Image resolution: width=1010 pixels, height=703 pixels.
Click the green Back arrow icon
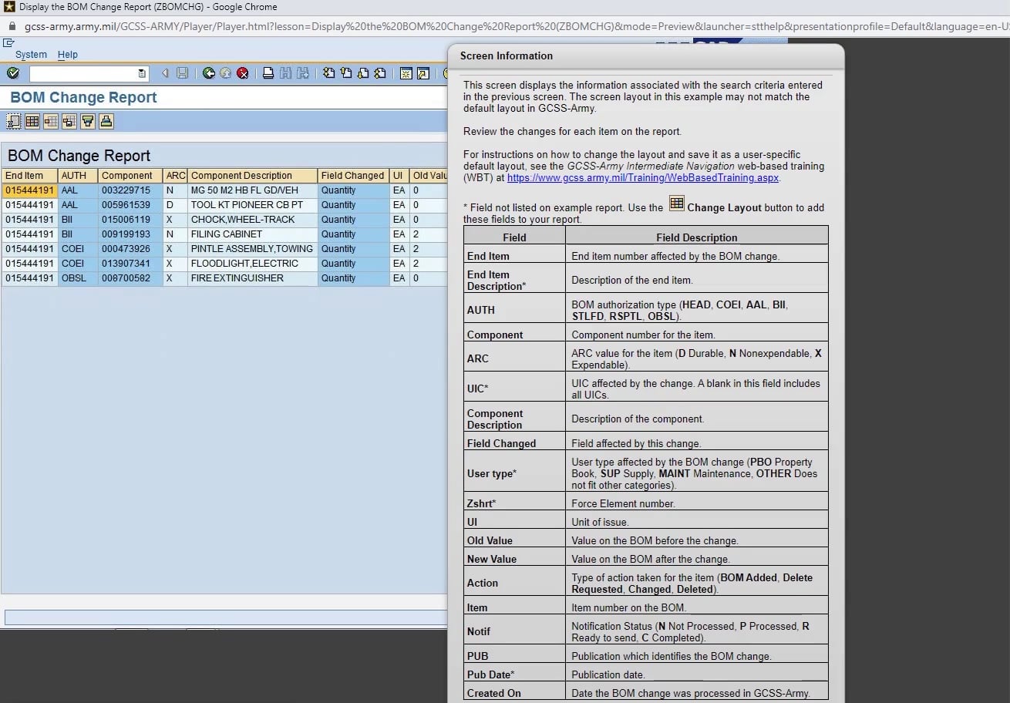pyautogui.click(x=208, y=73)
